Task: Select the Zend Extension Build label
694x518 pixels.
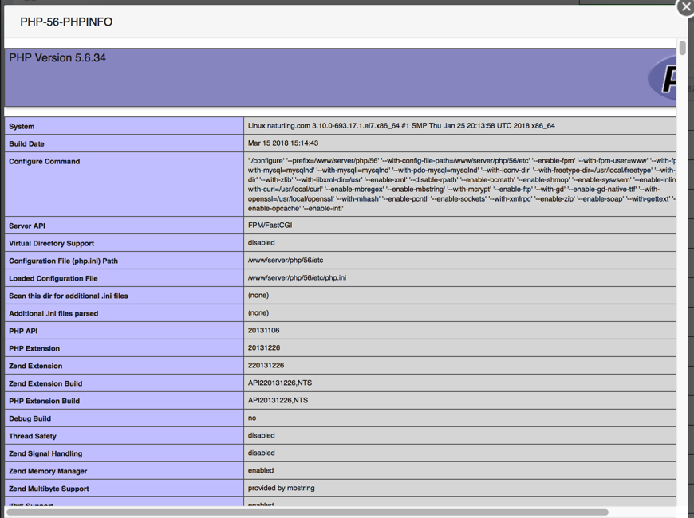Action: coord(45,383)
